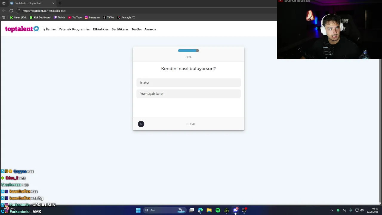382x215 pixels.
Task: Focus the address bar URL
Action: tap(44, 11)
